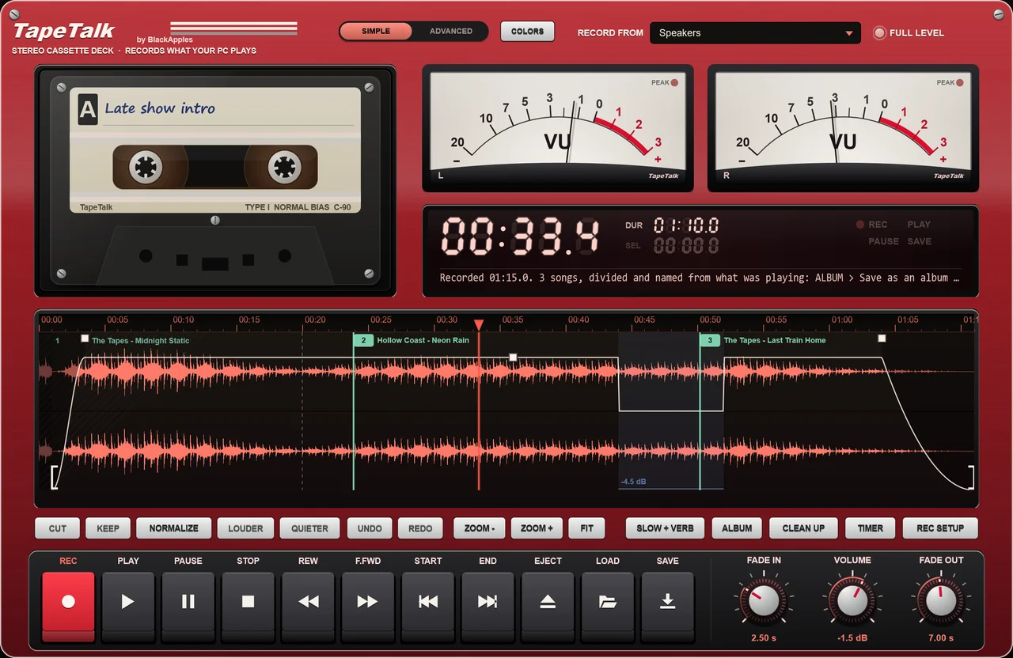This screenshot has height=658, width=1013.
Task: Click the Fade Out knob
Action: pos(941,602)
